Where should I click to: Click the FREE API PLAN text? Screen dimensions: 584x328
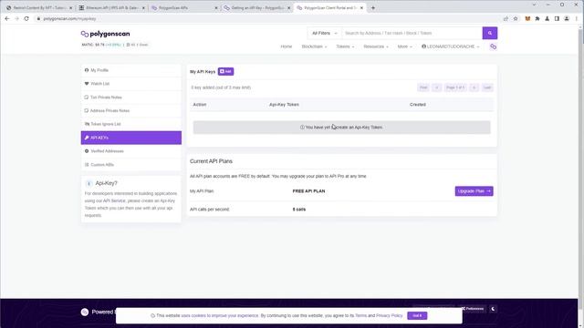(x=308, y=191)
